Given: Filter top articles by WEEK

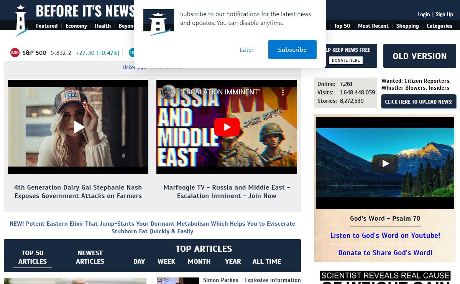Looking at the screenshot, I should [x=166, y=261].
